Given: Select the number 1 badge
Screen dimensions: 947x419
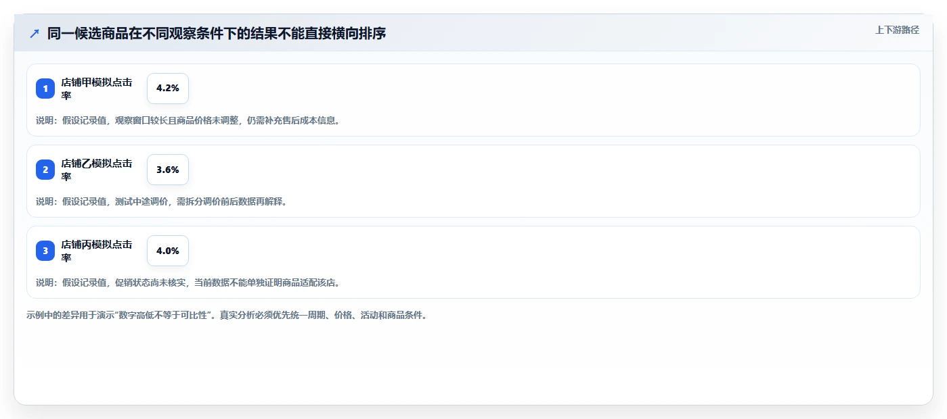Looking at the screenshot, I should click(x=45, y=89).
